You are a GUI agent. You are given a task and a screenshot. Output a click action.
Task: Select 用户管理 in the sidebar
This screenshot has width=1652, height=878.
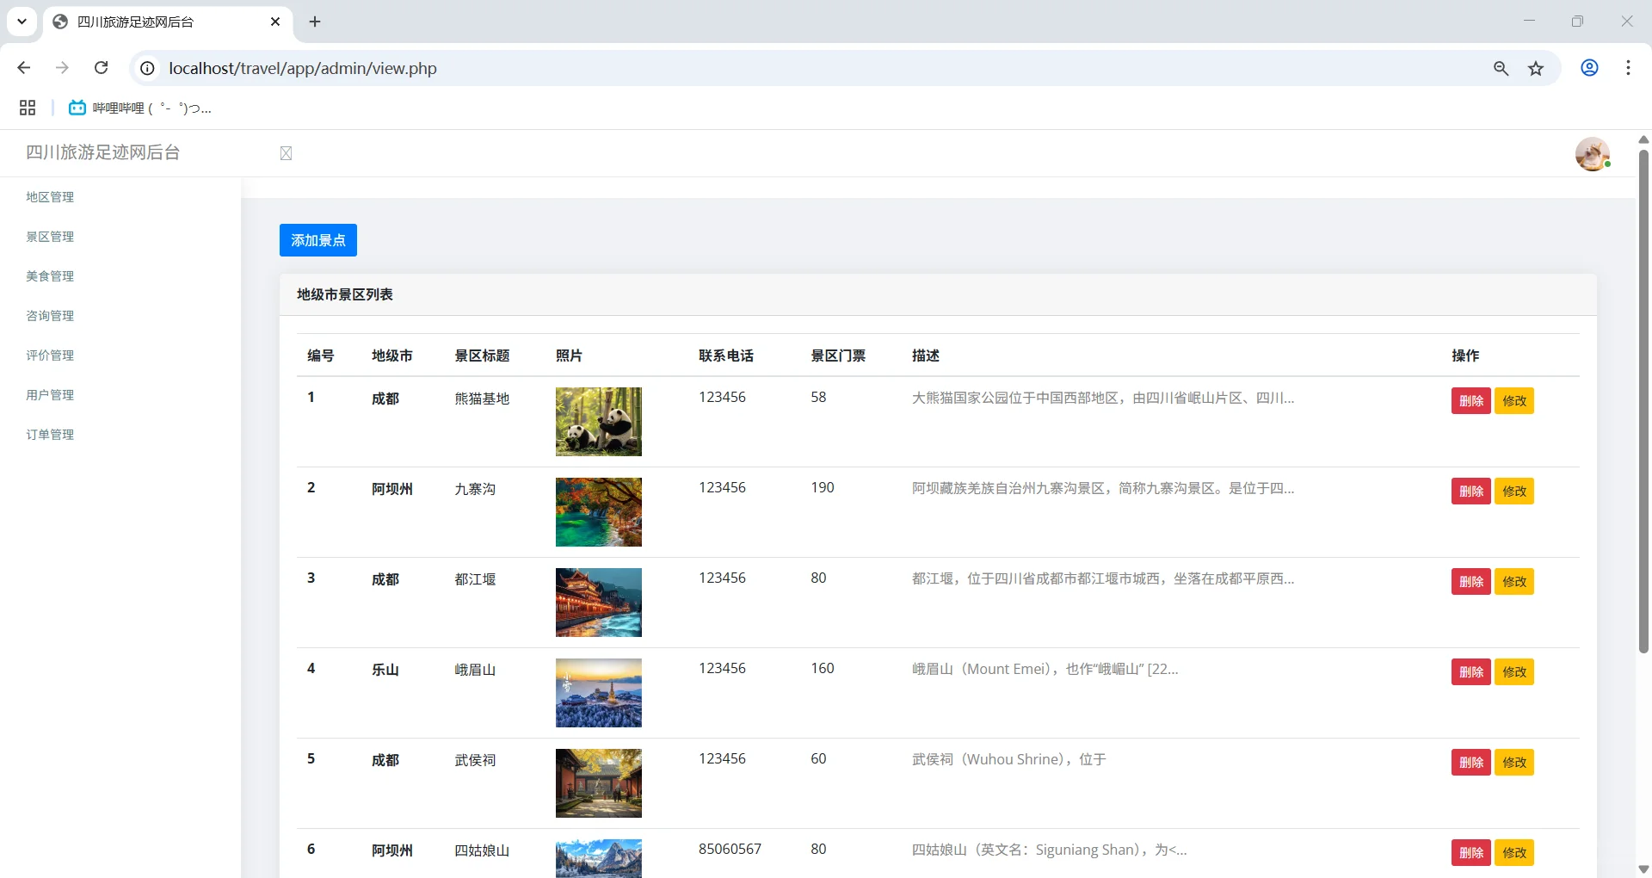click(50, 394)
